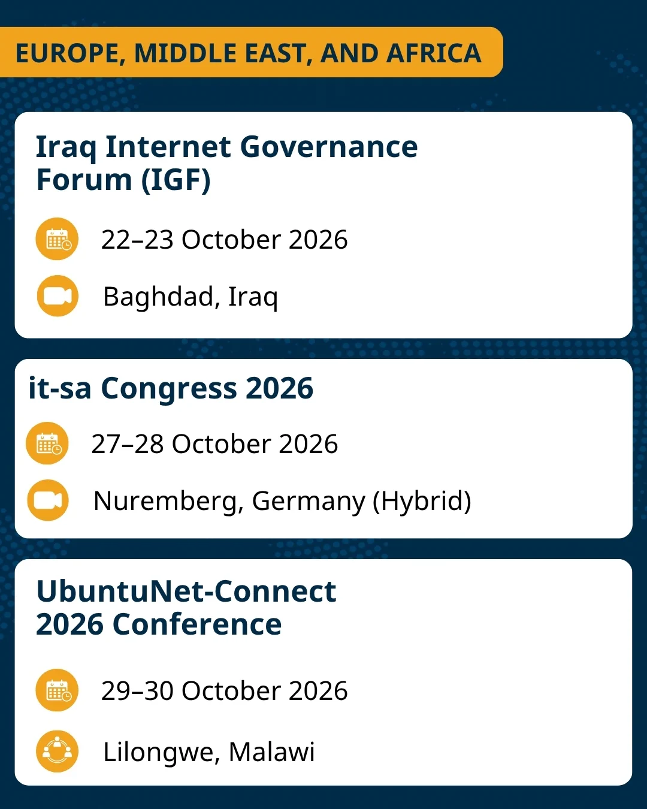Click the calendar icon beside 27–28 October 2026
Viewport: 647px width, 809px height.
click(x=47, y=443)
